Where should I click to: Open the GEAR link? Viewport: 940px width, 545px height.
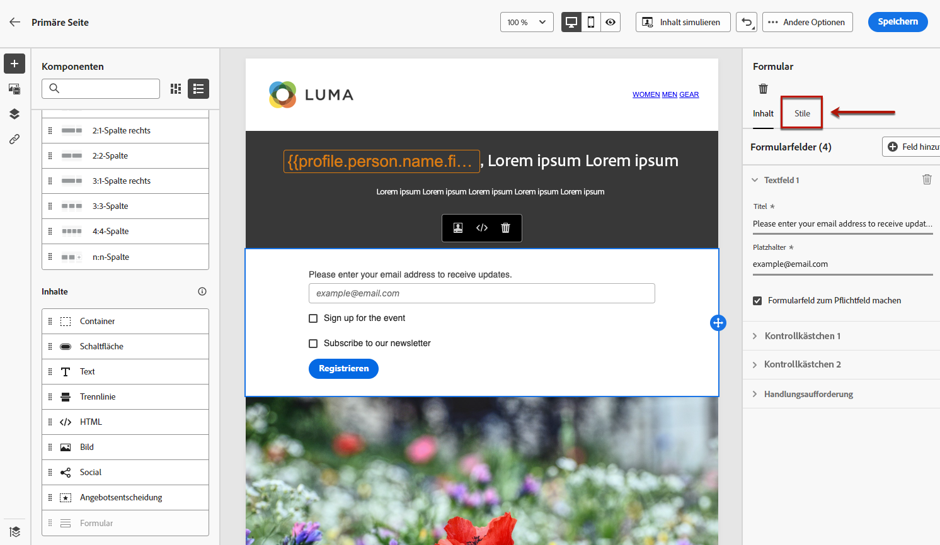tap(689, 95)
